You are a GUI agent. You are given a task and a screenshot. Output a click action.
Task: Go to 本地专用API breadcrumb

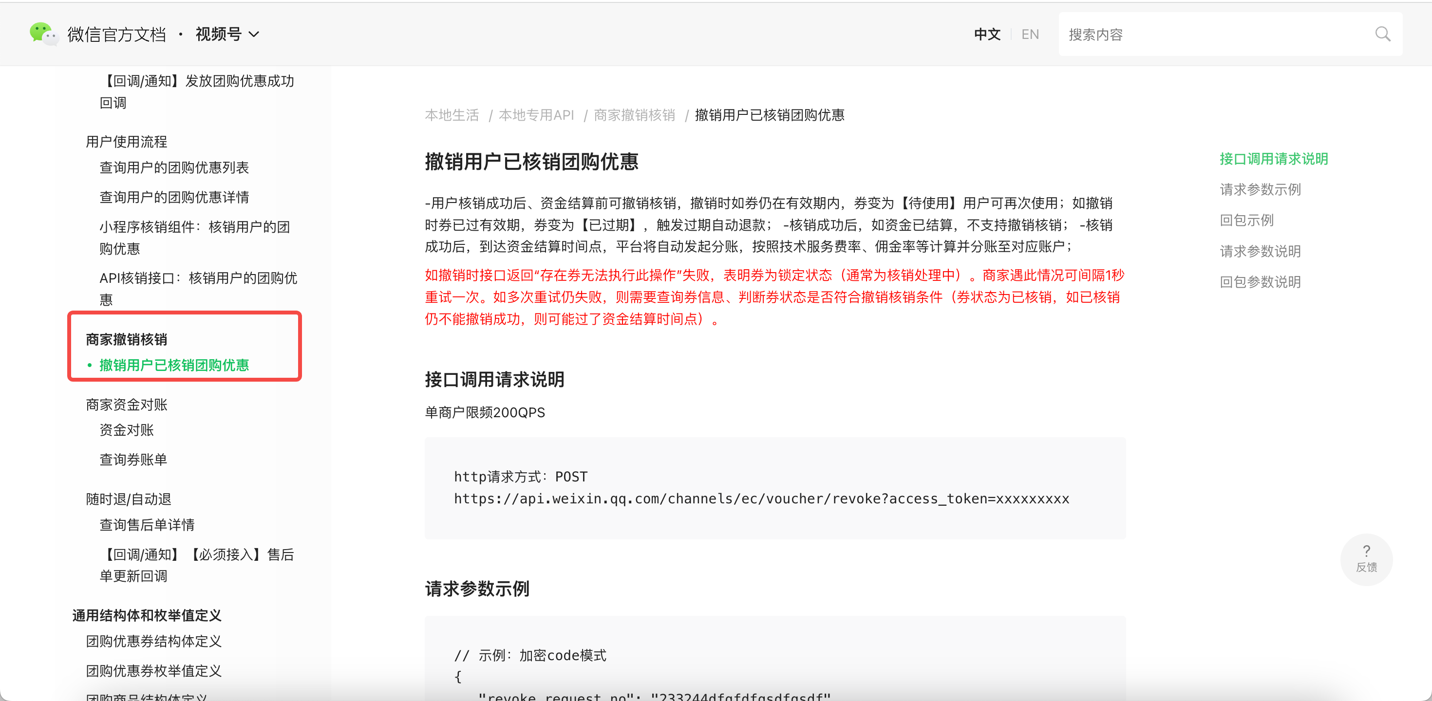click(536, 115)
